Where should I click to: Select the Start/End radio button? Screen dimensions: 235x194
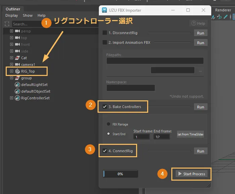click(x=108, y=134)
